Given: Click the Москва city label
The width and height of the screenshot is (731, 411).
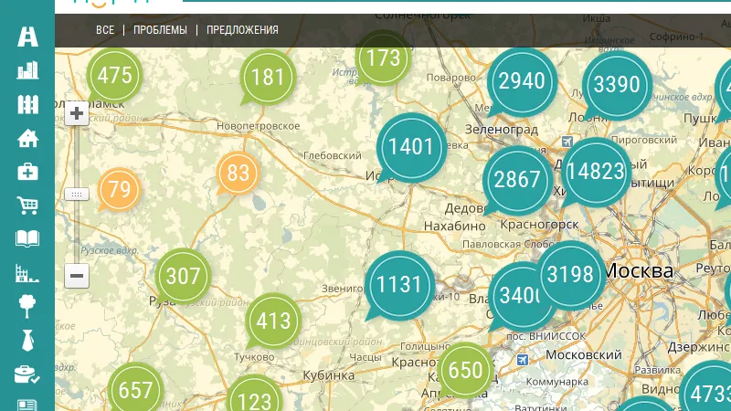Looking at the screenshot, I should [x=640, y=270].
